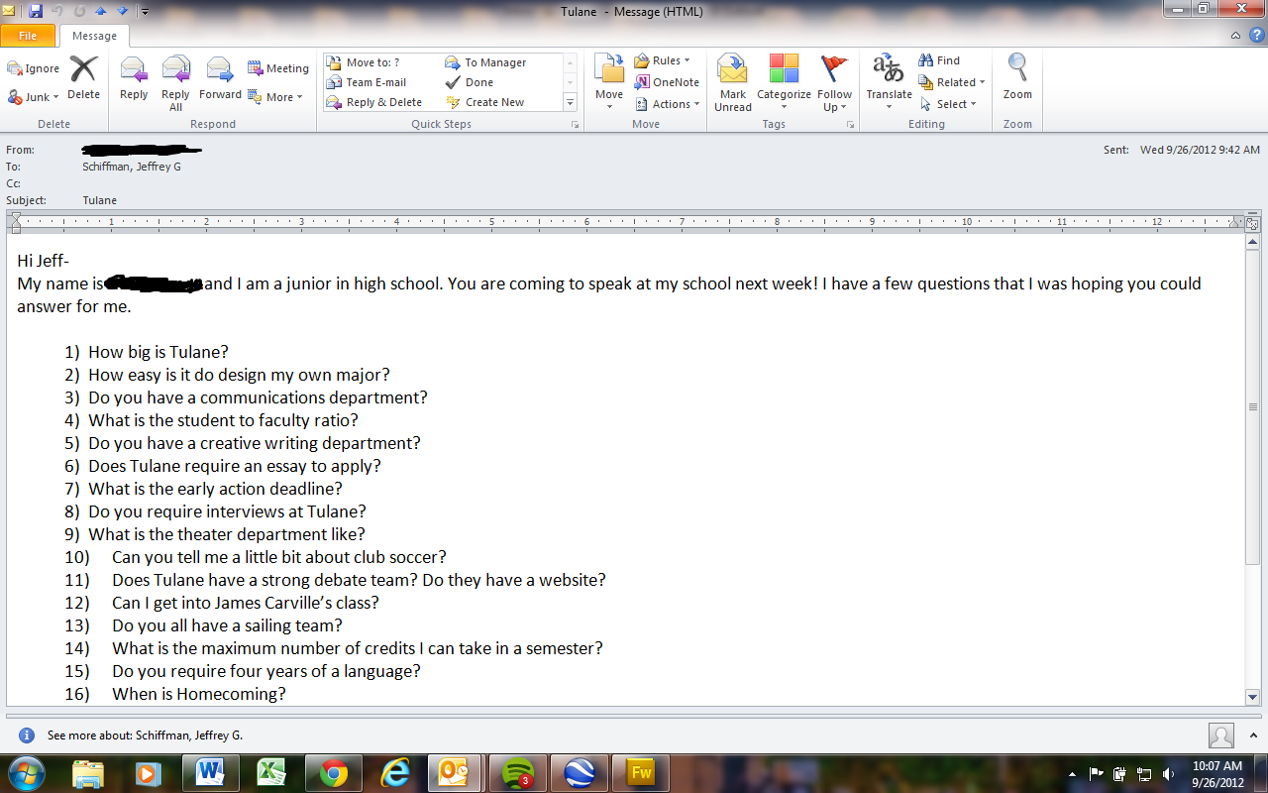Image resolution: width=1268 pixels, height=793 pixels.
Task: Click the 'See more about' info icon
Action: coord(27,736)
